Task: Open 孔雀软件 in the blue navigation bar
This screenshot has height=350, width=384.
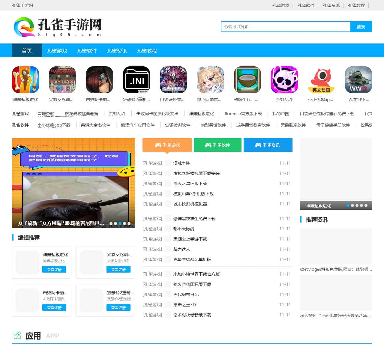Action: click(87, 51)
